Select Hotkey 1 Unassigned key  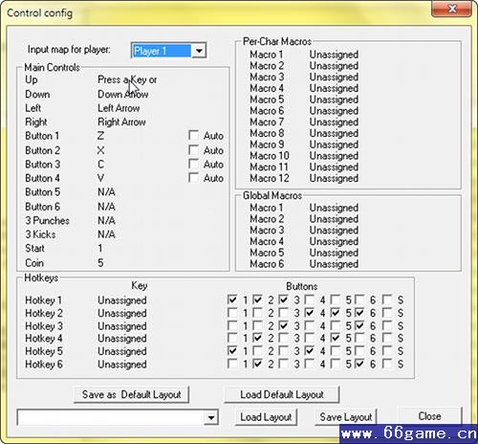122,300
